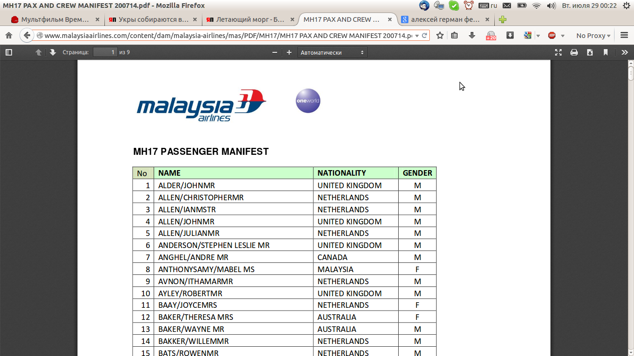Zoom out of the PDF document
The height and width of the screenshot is (356, 634).
tap(275, 52)
